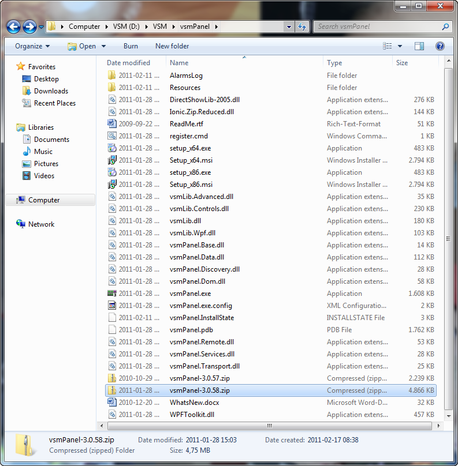This screenshot has height=466, width=458.
Task: Sort files by the Name column header
Action: pos(243,63)
